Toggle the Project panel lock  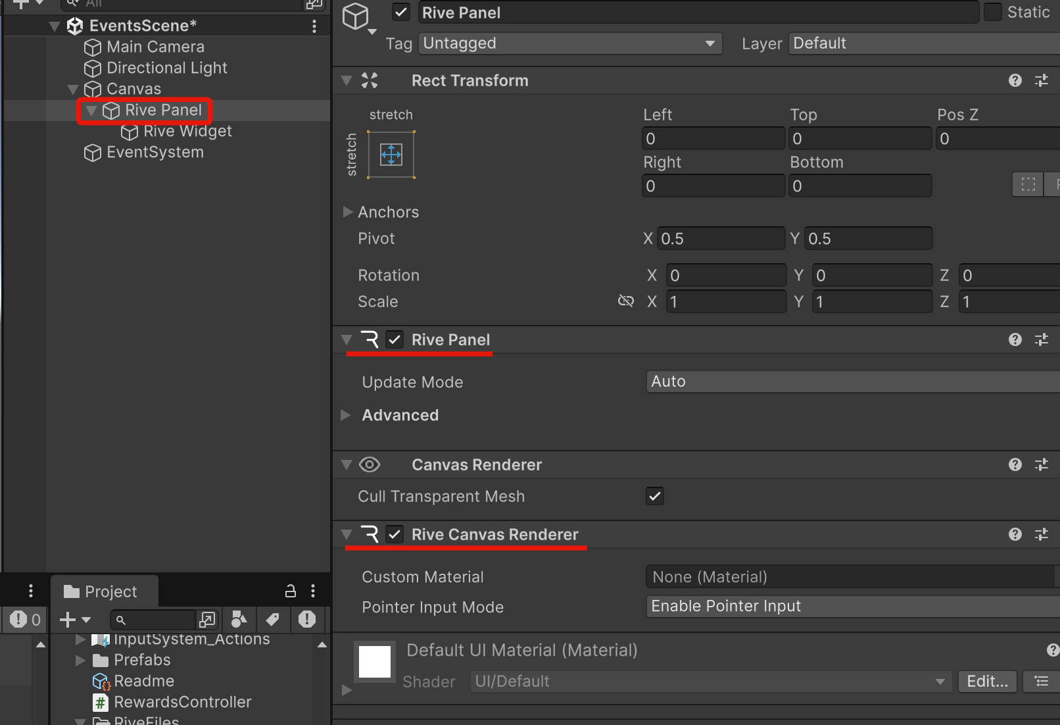[290, 591]
